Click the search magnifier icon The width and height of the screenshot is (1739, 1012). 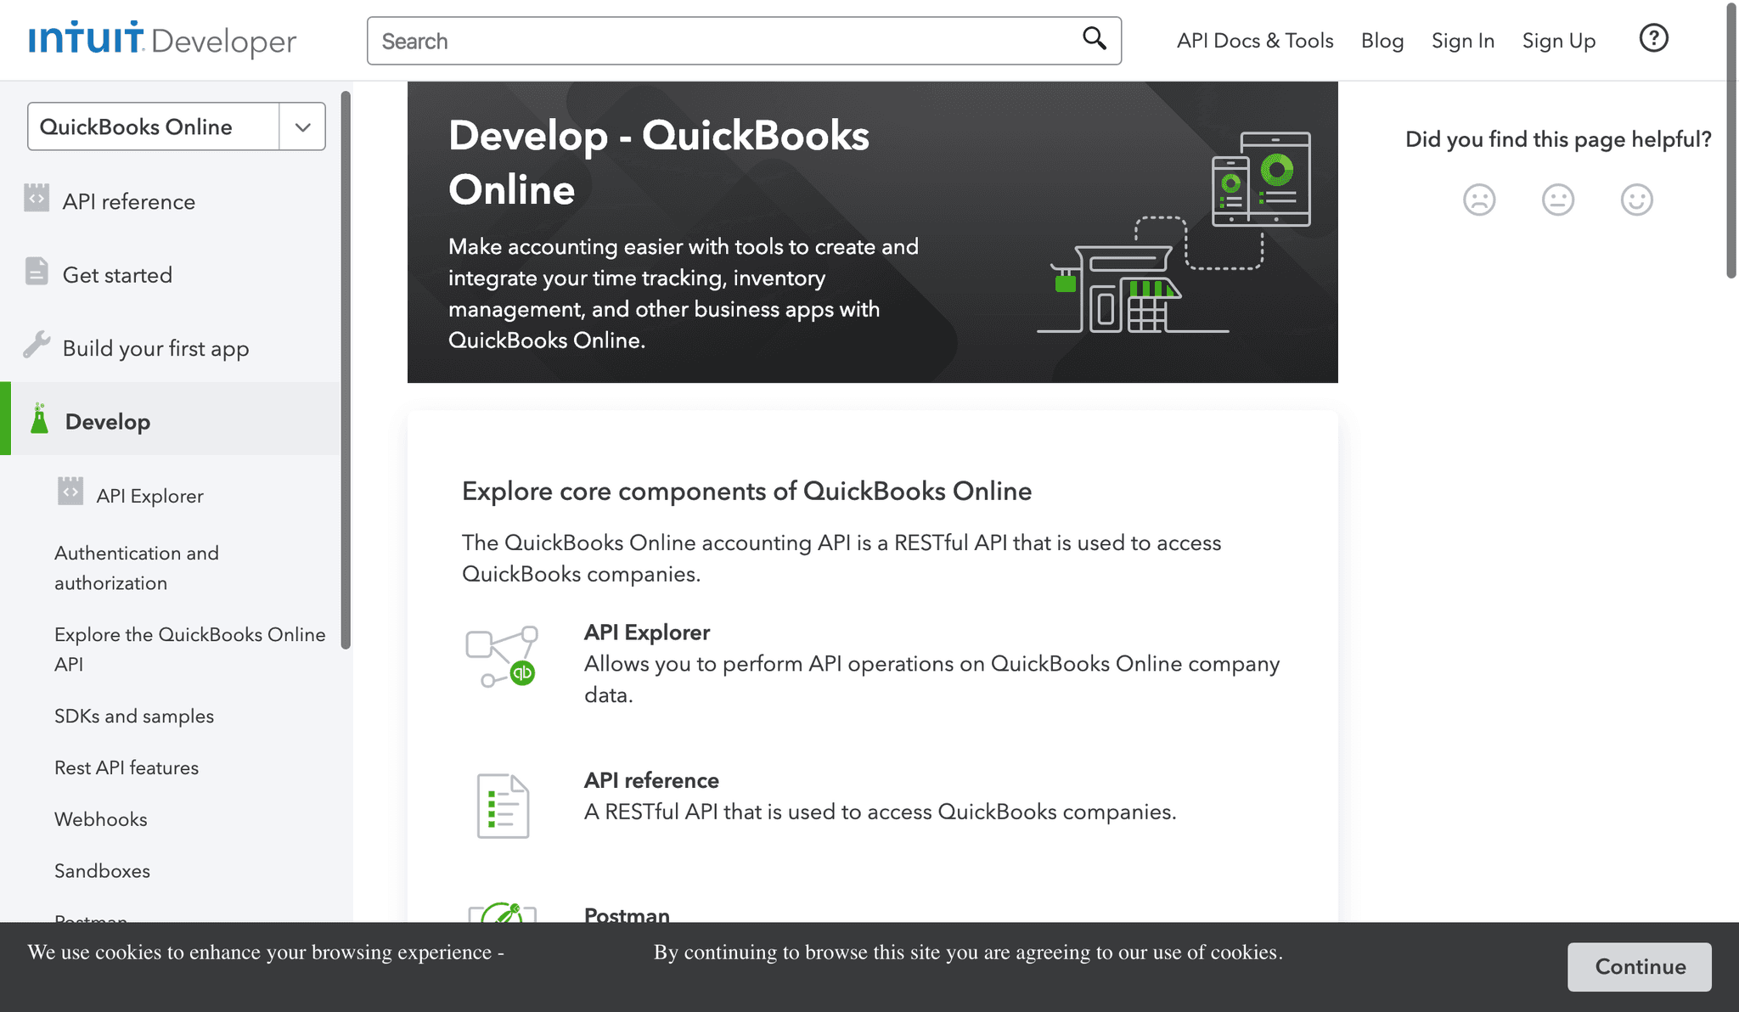[1093, 39]
